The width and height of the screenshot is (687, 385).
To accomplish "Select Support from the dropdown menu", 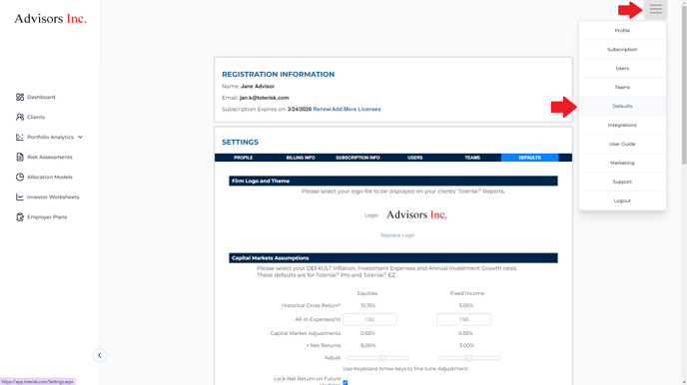I will (x=622, y=182).
